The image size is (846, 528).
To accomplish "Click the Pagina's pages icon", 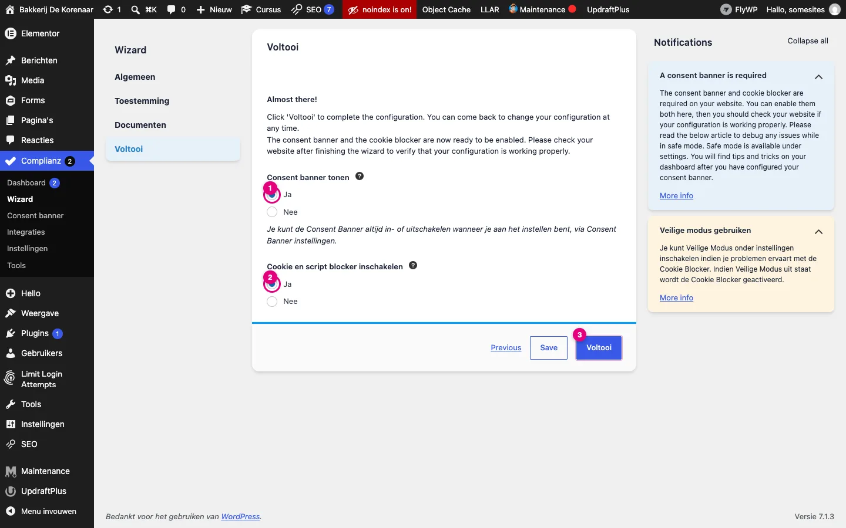I will [11, 120].
